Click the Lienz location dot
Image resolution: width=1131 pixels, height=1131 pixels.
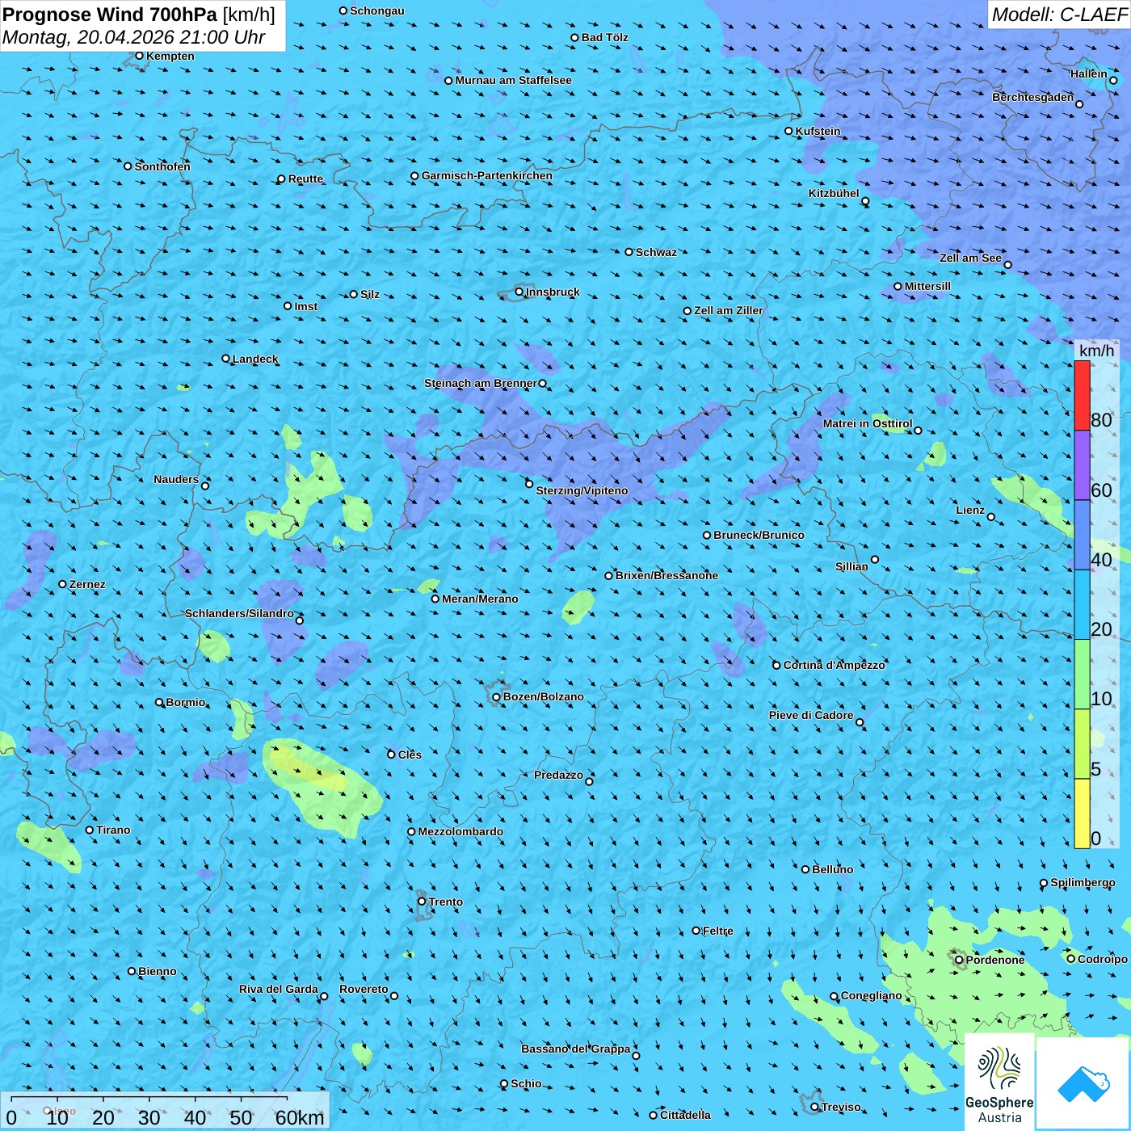coord(991,517)
